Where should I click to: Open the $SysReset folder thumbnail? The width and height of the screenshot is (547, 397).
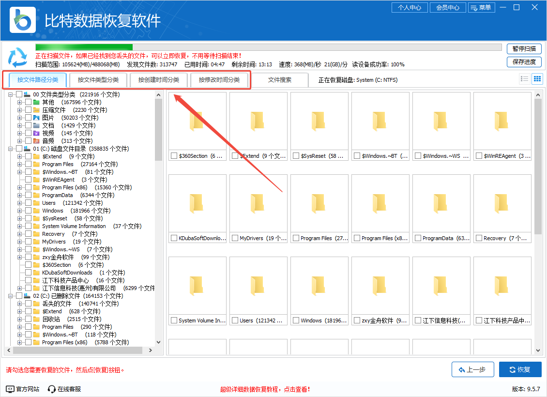[319, 122]
